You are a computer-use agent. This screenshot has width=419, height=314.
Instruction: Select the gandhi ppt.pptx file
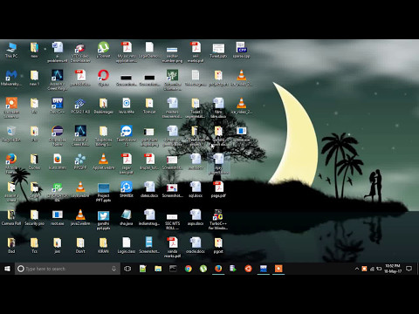tap(103, 220)
